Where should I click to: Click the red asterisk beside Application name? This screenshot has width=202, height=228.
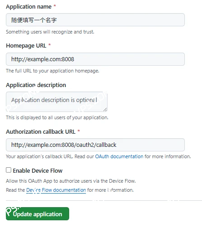(x=55, y=6)
